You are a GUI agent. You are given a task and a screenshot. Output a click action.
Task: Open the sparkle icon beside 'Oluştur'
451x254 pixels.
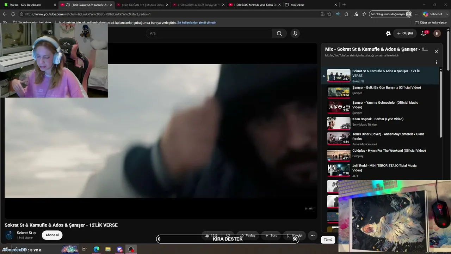pyautogui.click(x=388, y=34)
